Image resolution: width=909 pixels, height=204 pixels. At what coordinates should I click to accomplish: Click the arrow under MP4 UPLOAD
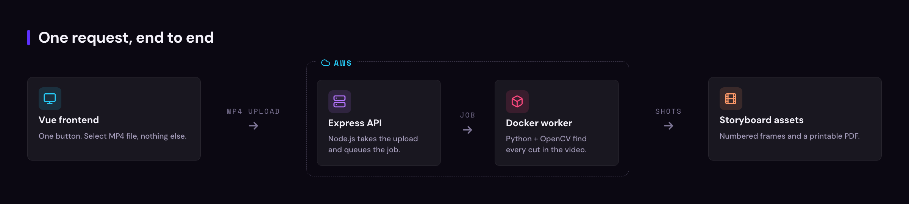pos(253,126)
